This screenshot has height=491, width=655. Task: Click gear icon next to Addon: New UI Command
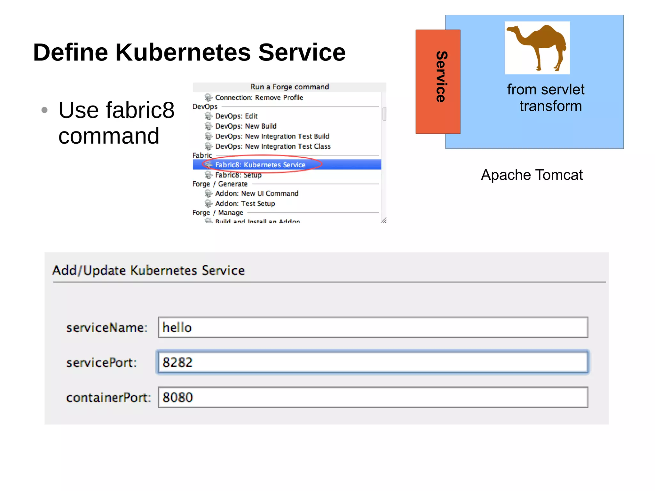coord(209,193)
